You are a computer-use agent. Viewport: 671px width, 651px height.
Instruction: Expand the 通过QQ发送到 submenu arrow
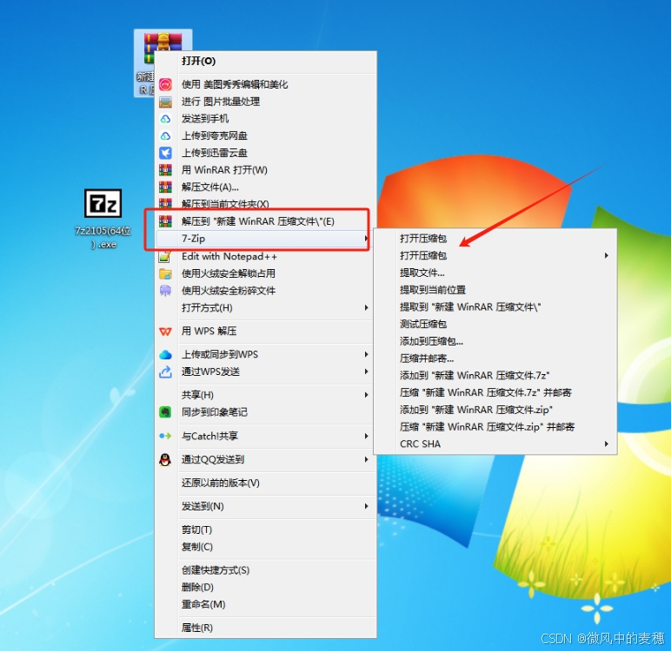[366, 459]
